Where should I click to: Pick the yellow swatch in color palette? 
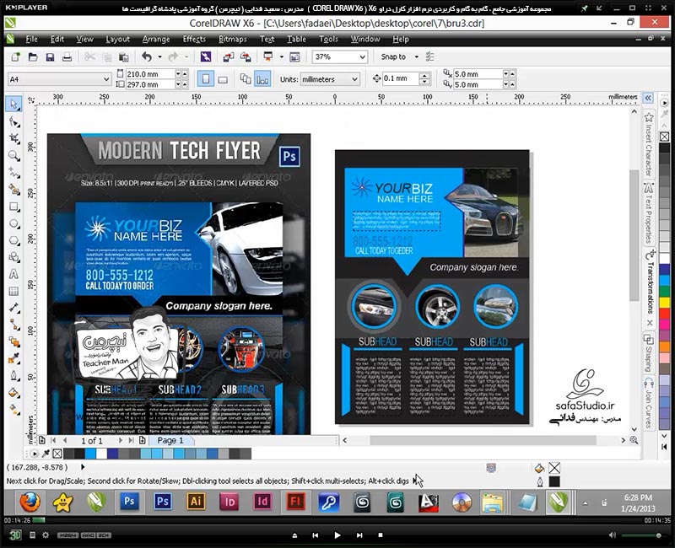tap(664, 303)
